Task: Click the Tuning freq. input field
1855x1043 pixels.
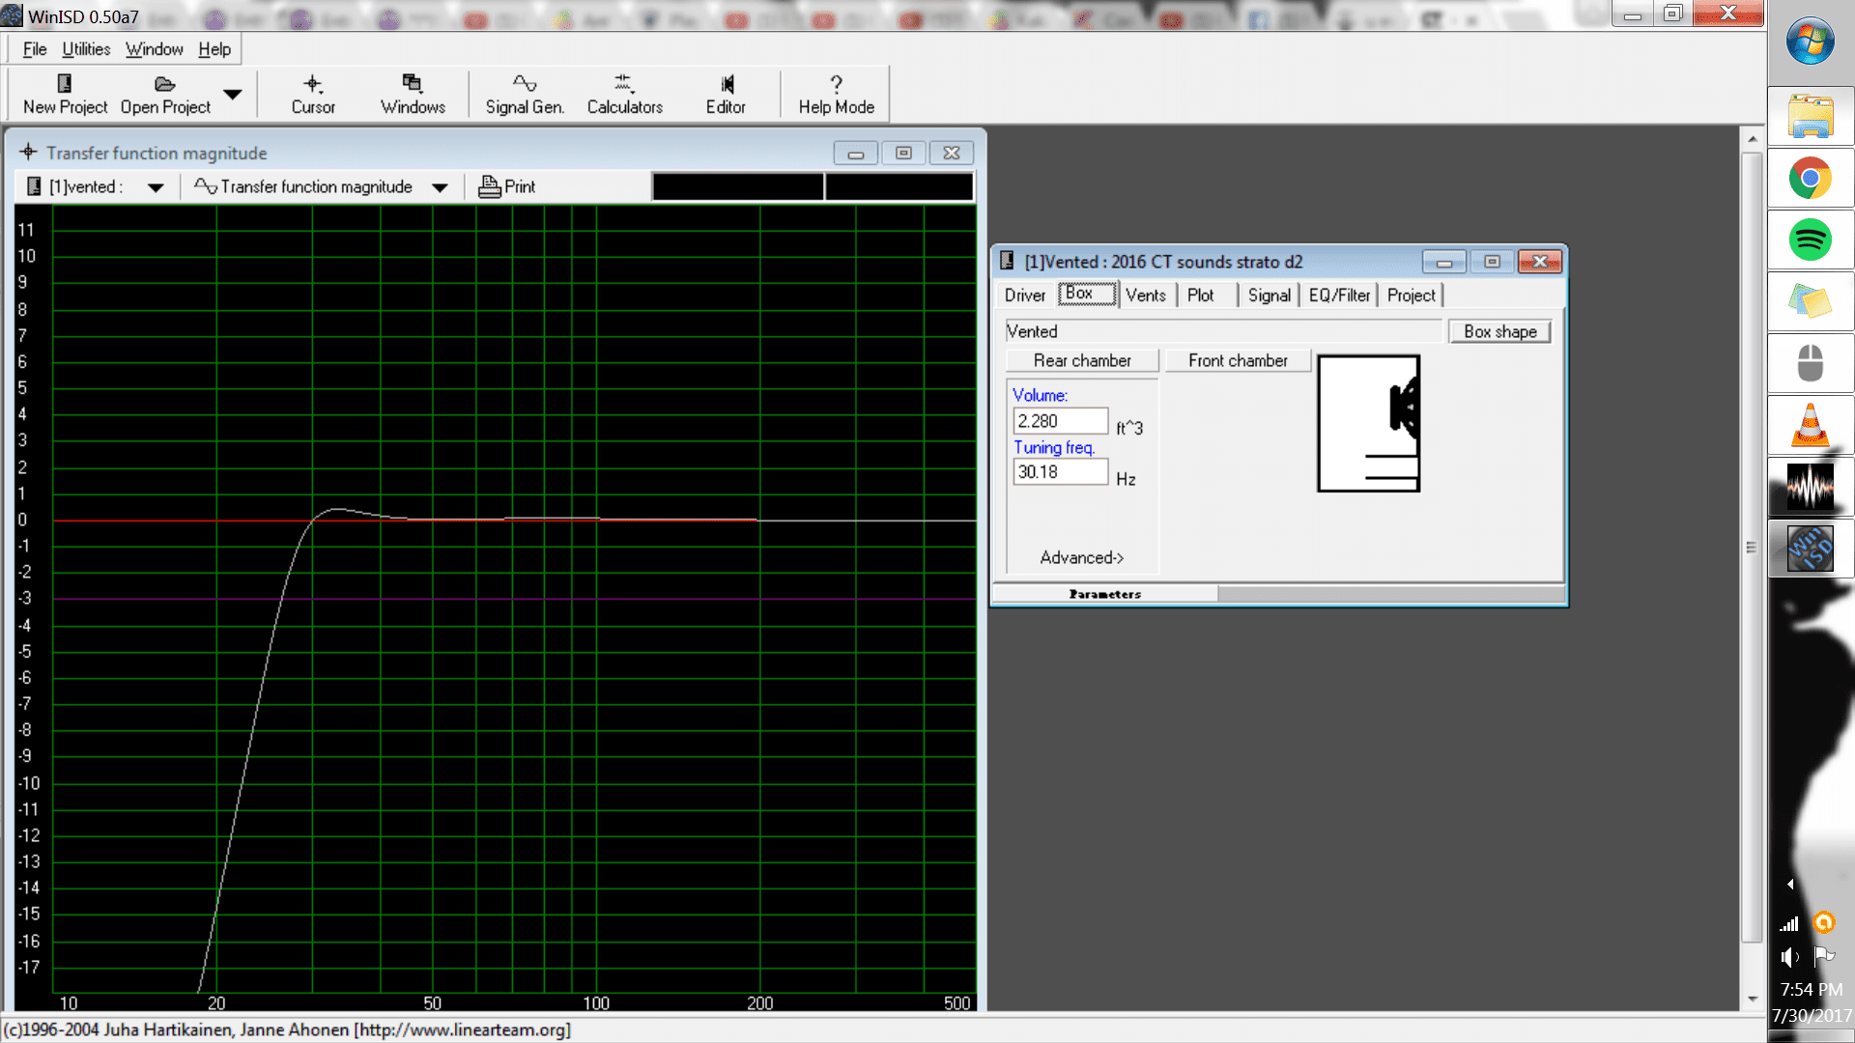Action: [x=1060, y=472]
